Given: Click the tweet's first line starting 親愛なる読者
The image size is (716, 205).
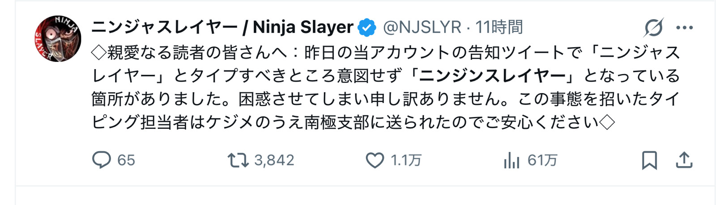Looking at the screenshot, I should pyautogui.click(x=385, y=53).
